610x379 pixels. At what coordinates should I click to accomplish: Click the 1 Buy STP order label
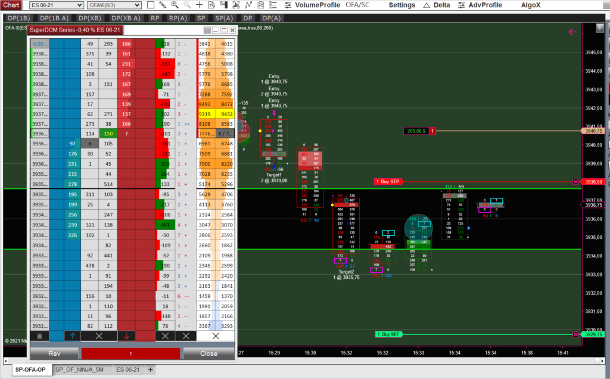(387, 182)
